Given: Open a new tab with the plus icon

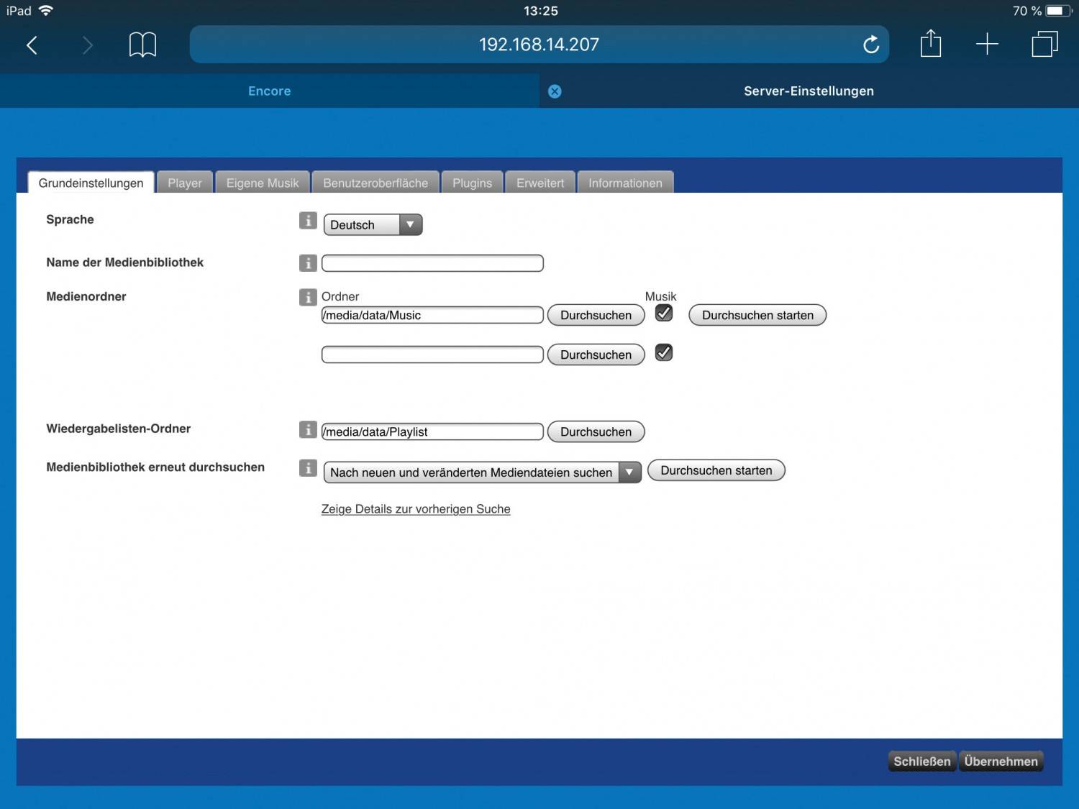Looking at the screenshot, I should [x=987, y=45].
